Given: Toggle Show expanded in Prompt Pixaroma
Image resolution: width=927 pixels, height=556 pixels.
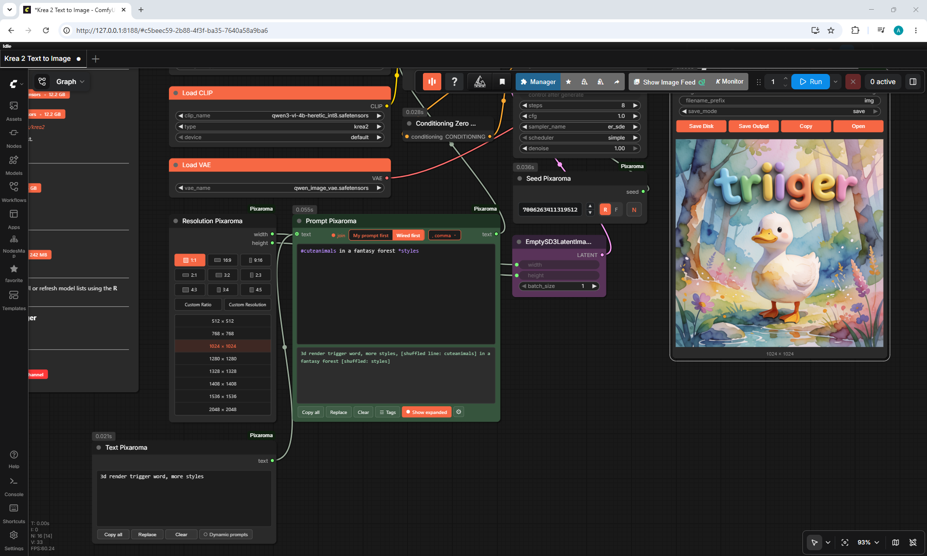Looking at the screenshot, I should (427, 412).
